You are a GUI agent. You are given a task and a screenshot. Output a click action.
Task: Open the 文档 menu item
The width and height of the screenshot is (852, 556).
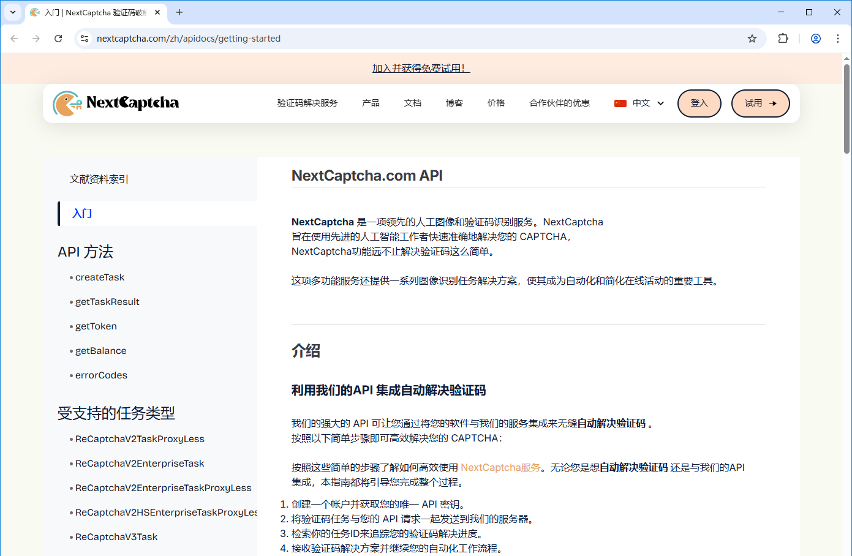(x=413, y=103)
